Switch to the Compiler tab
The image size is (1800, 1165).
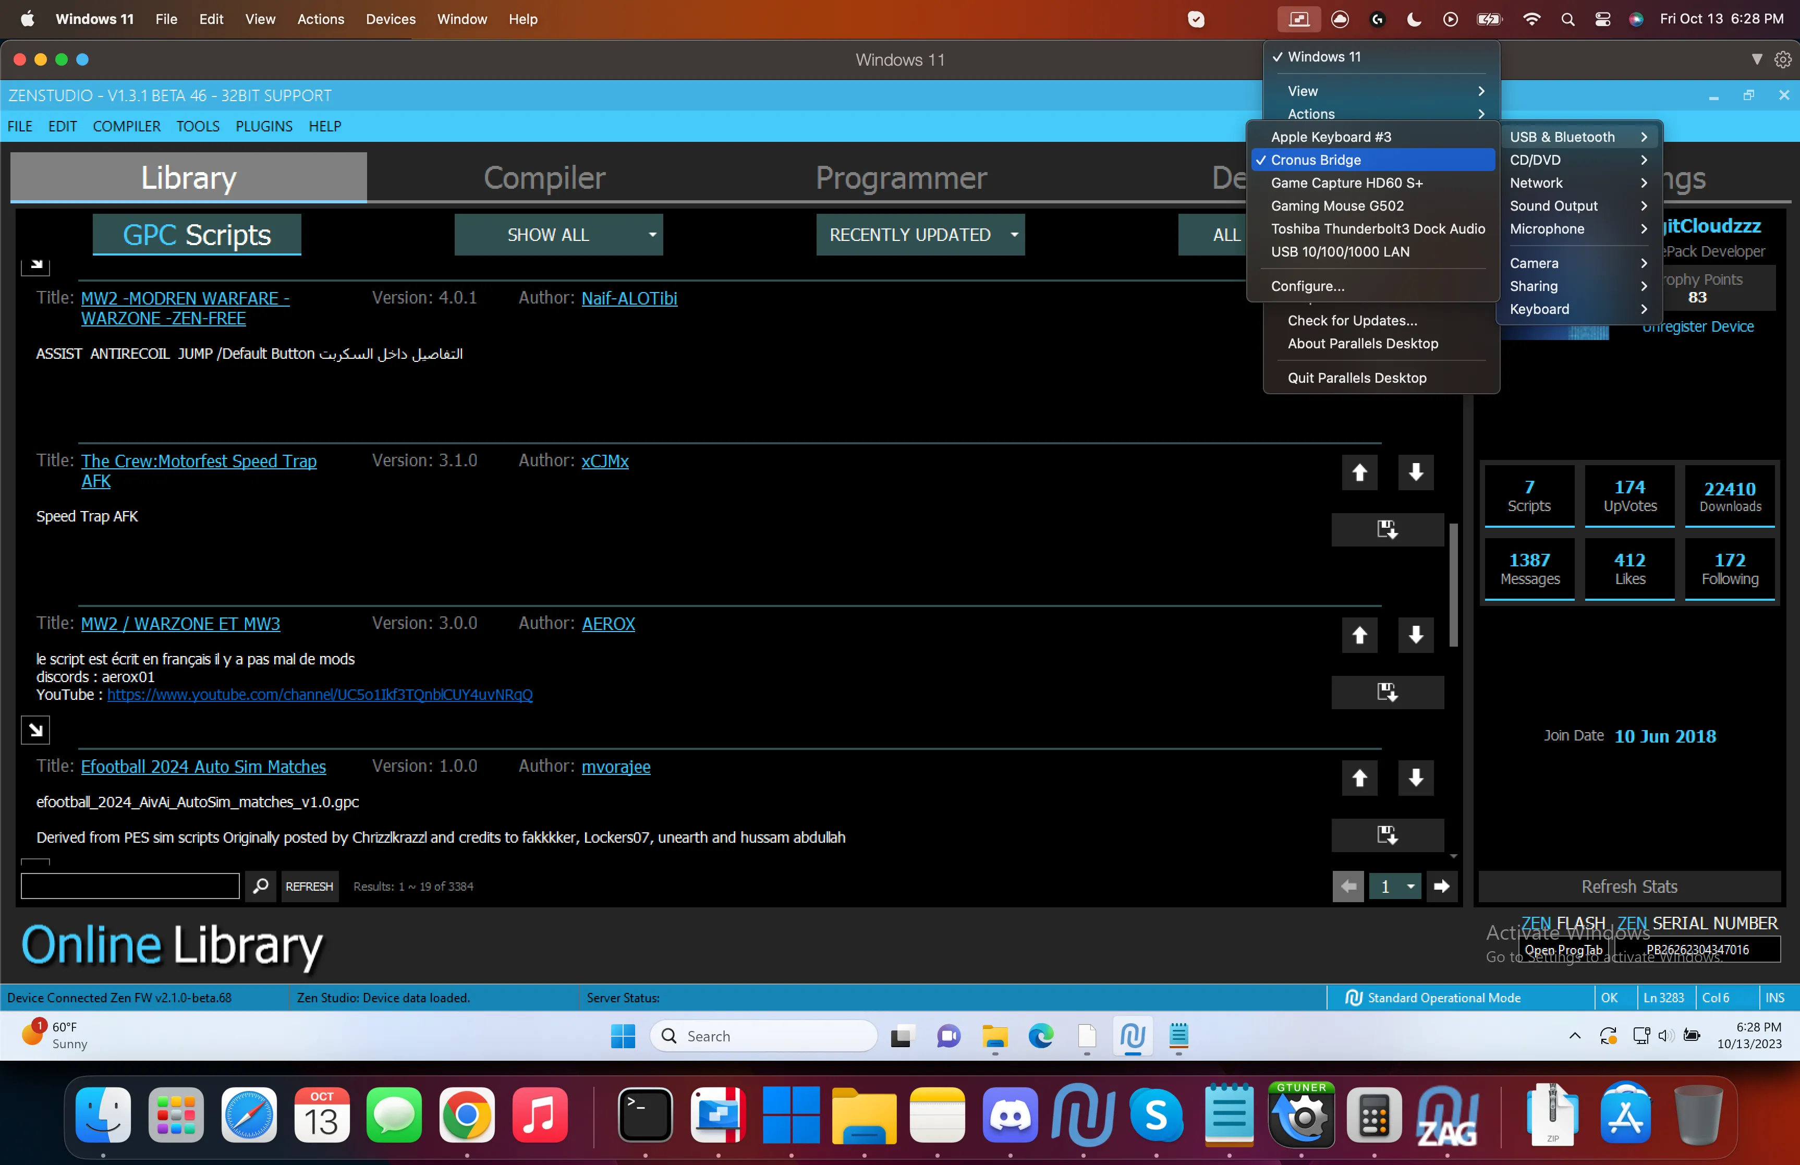point(544,178)
